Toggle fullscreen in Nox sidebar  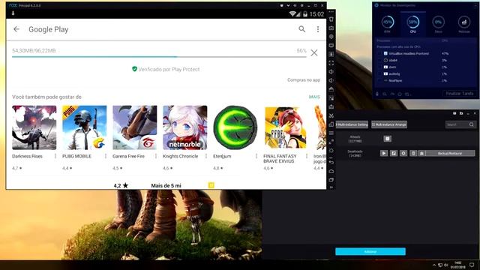(x=331, y=63)
